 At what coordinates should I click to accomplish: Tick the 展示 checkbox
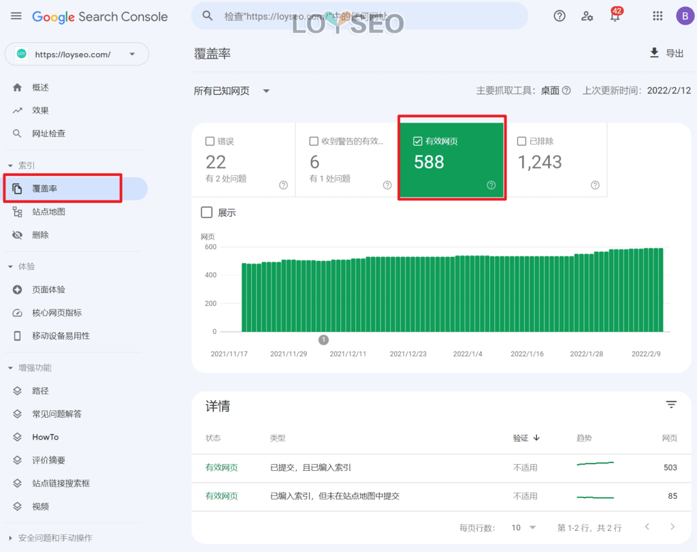[x=207, y=213]
